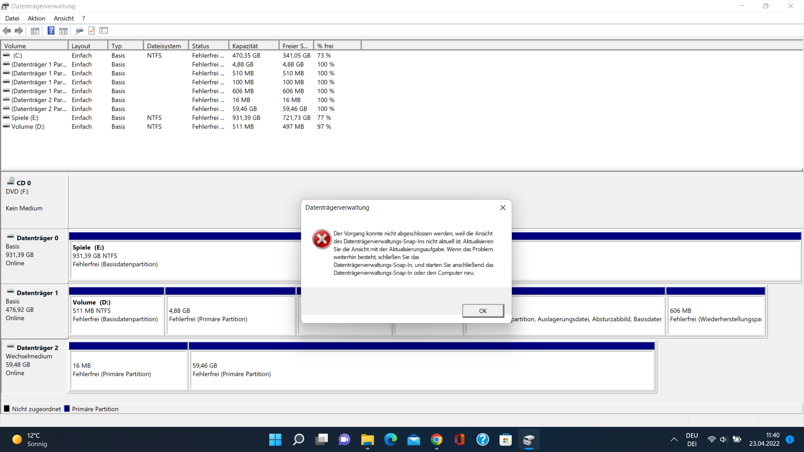Click the Forward arrow in toolbar
The width and height of the screenshot is (804, 452).
[19, 31]
